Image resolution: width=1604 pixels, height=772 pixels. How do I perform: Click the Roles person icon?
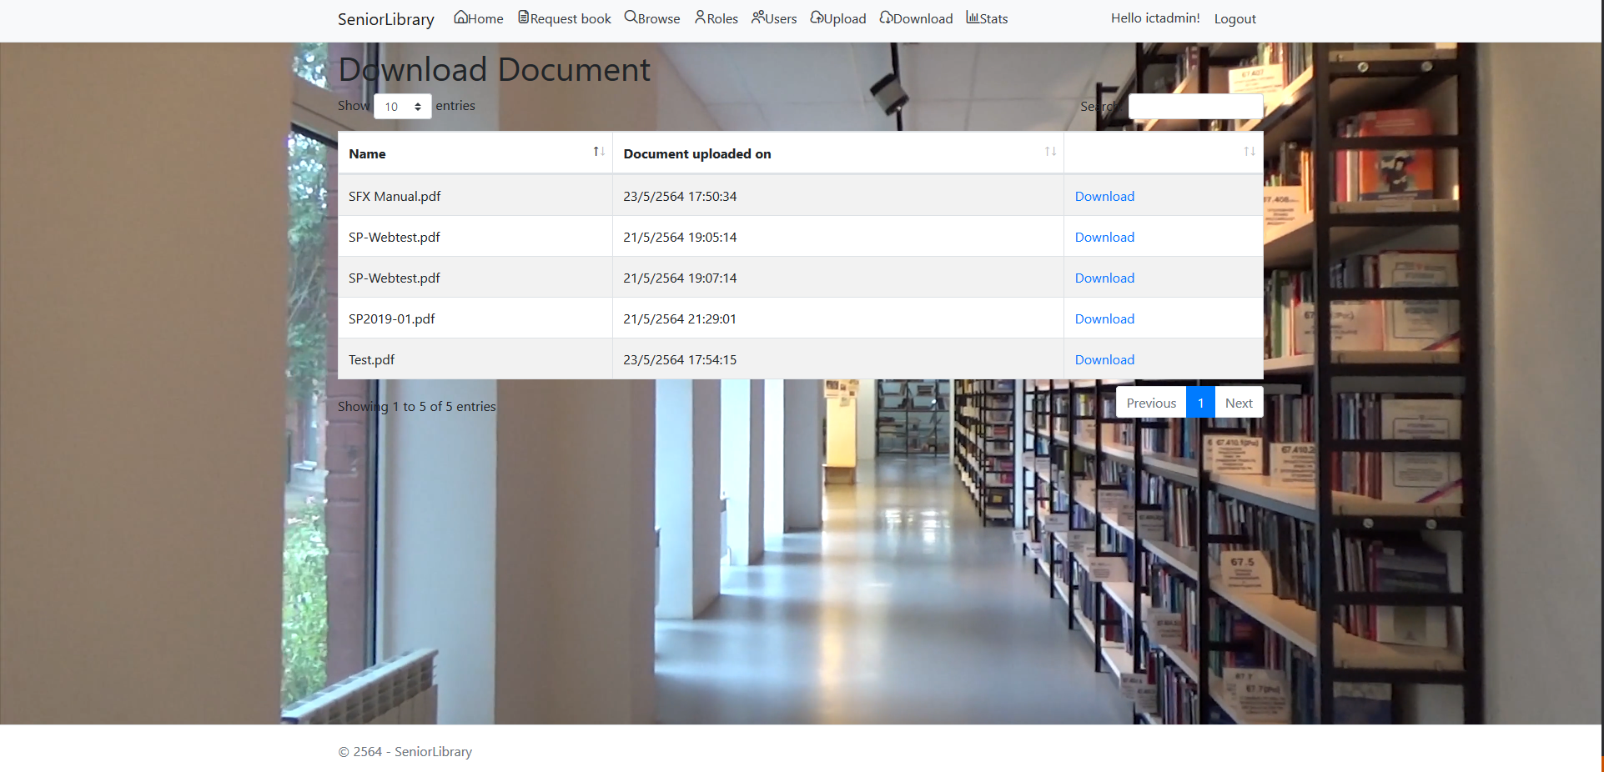click(700, 18)
